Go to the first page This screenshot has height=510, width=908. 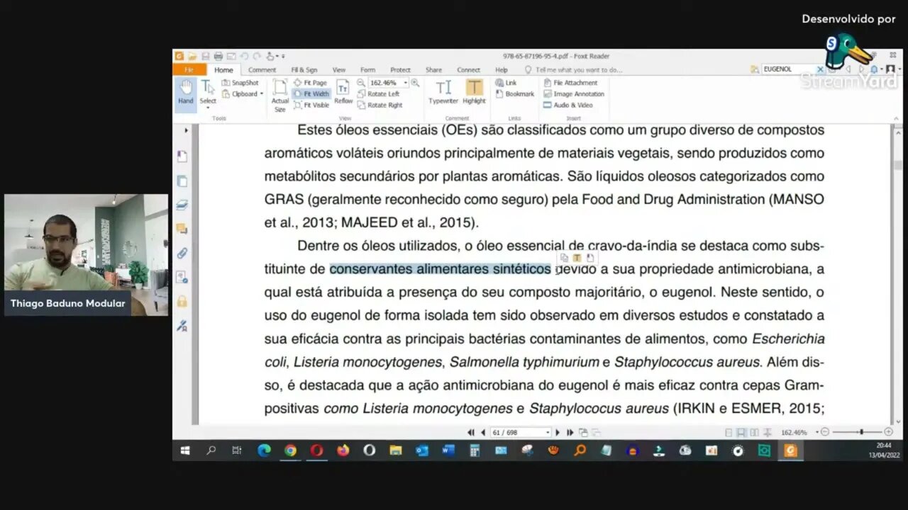pyautogui.click(x=470, y=432)
